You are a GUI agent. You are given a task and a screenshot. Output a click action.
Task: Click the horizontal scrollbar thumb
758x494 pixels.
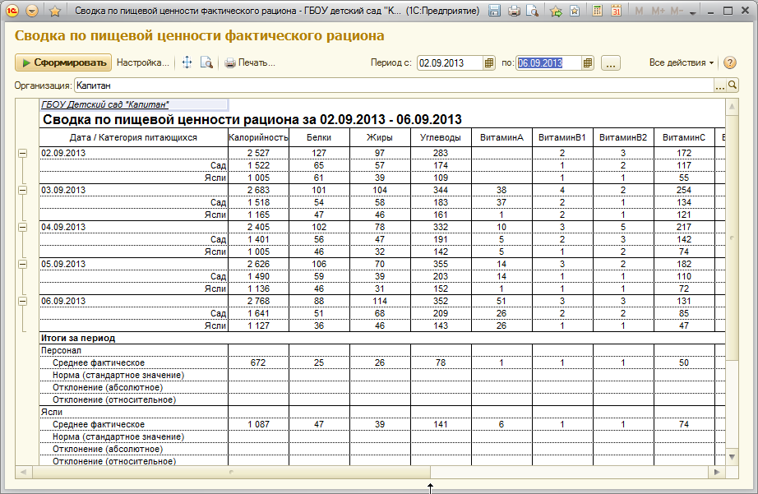tap(231, 472)
